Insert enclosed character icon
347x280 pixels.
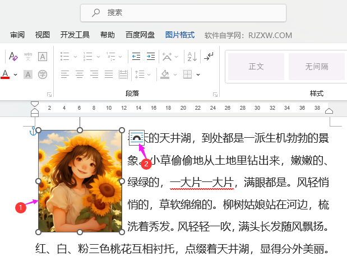43,74
